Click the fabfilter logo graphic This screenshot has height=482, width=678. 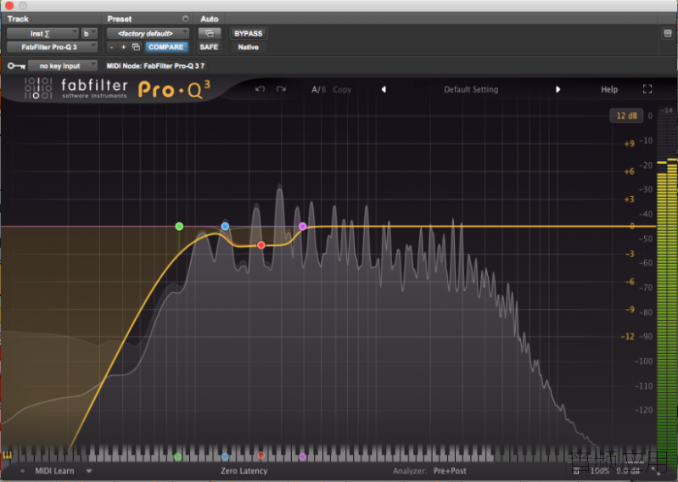point(38,88)
